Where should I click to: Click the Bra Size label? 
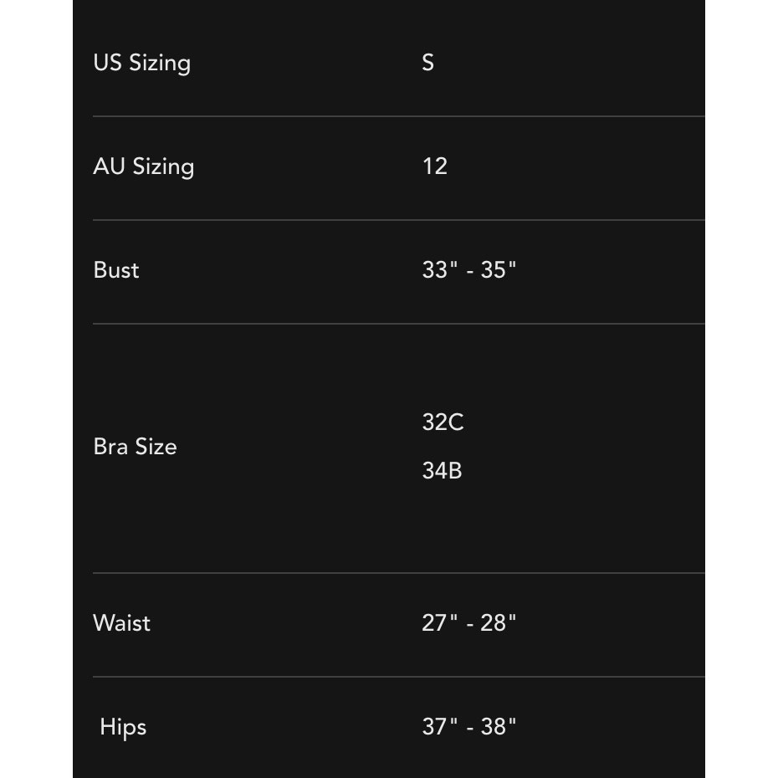tap(135, 447)
